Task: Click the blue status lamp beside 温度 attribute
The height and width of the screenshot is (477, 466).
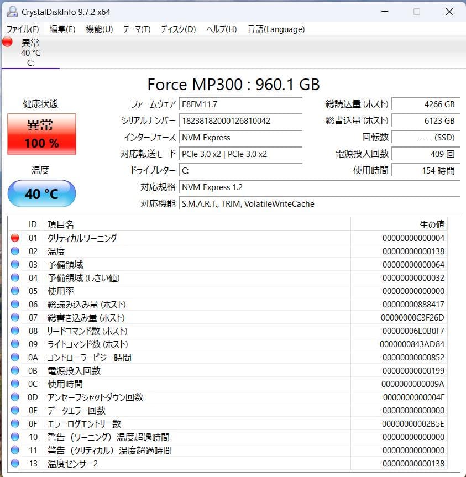Action: tap(14, 251)
